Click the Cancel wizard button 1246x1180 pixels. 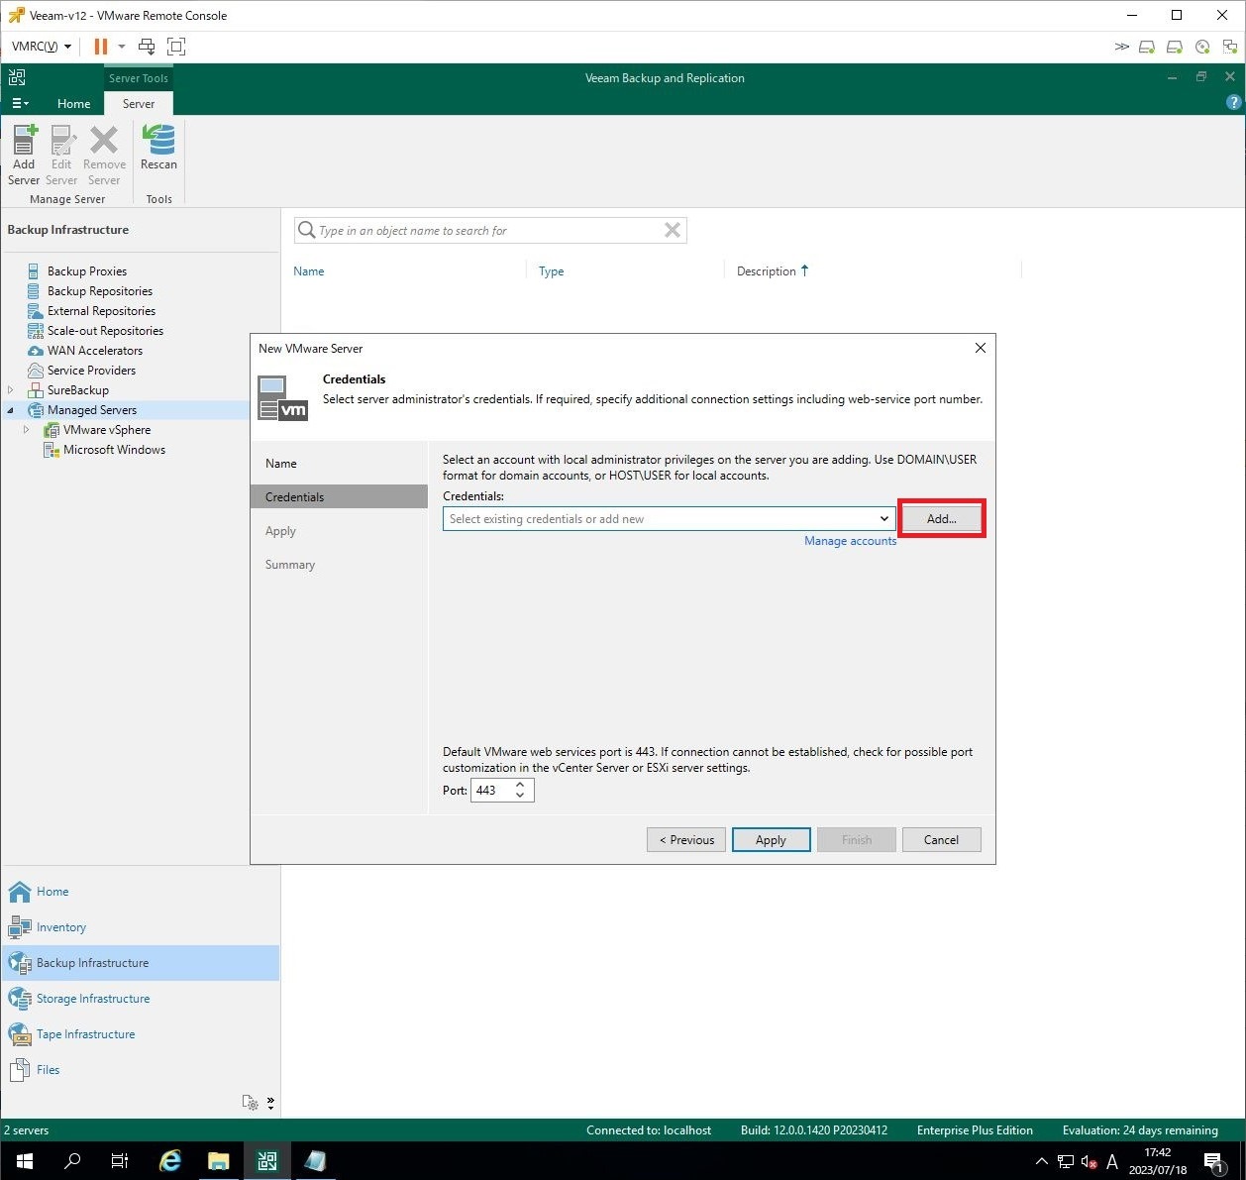point(941,840)
